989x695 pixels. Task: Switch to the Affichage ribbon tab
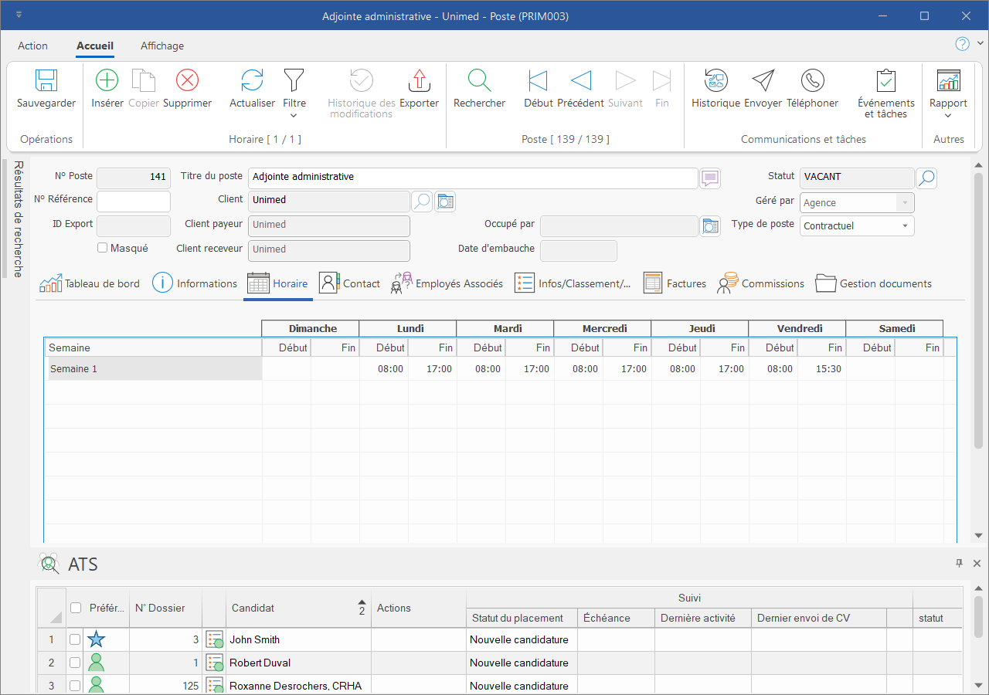pyautogui.click(x=162, y=46)
